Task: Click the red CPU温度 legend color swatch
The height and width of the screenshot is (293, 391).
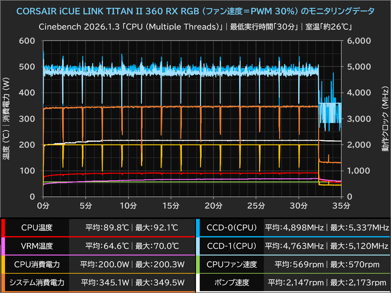Action: [x=3, y=228]
